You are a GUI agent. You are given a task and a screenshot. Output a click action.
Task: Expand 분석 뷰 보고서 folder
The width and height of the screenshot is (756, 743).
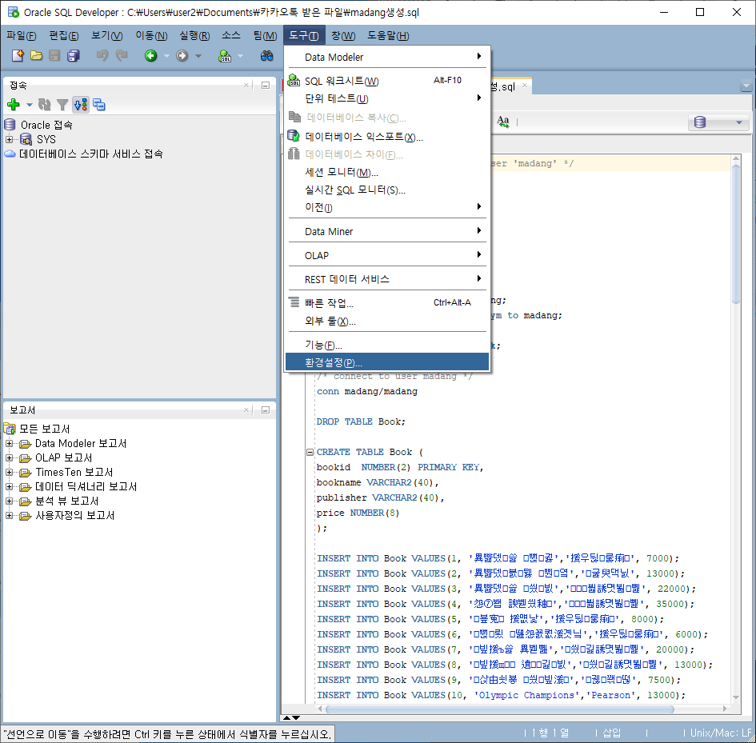9,501
